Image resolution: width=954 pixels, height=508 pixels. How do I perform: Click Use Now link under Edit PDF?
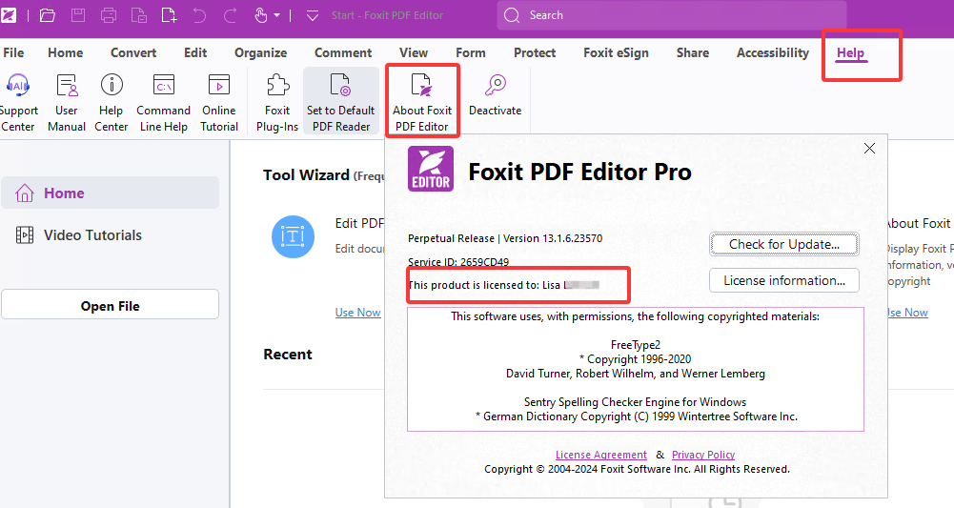tap(357, 313)
